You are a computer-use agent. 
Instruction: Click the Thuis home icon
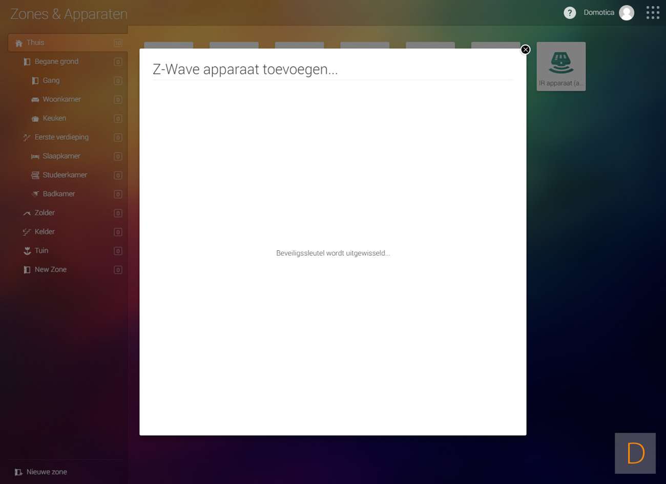tap(19, 43)
